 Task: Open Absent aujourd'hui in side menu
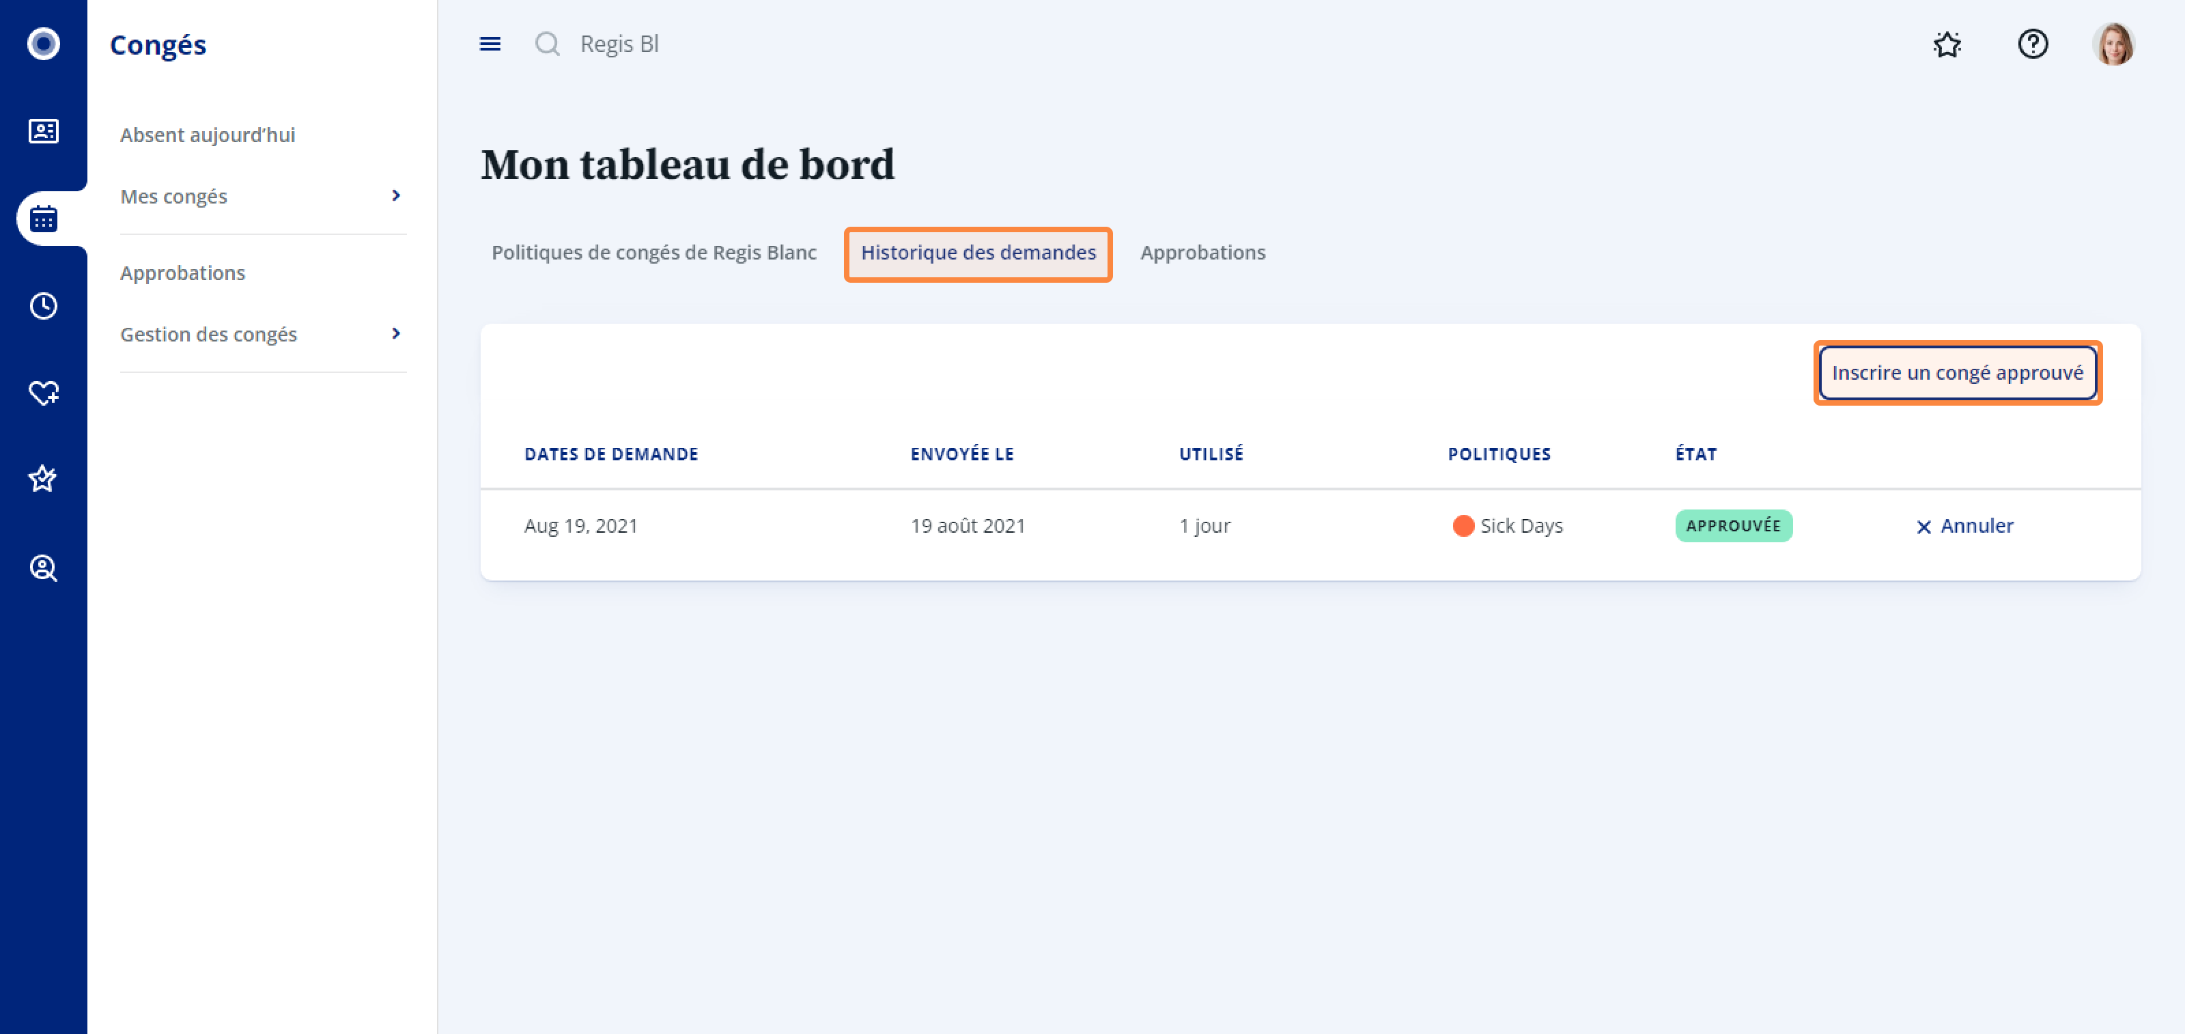point(208,135)
